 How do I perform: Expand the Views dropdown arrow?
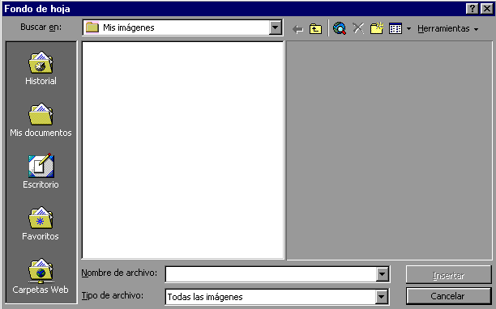[408, 29]
